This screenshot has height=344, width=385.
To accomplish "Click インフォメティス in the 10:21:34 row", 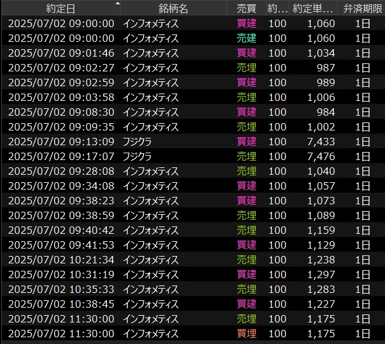I will (151, 260).
